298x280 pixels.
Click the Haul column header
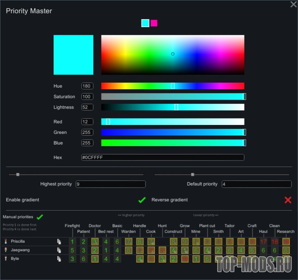pyautogui.click(x=263, y=231)
